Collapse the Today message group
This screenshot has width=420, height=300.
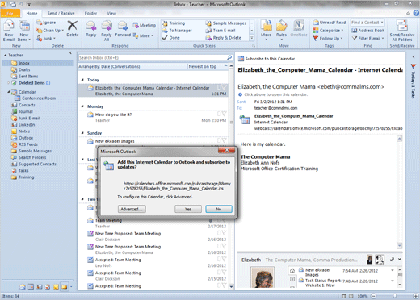82,80
